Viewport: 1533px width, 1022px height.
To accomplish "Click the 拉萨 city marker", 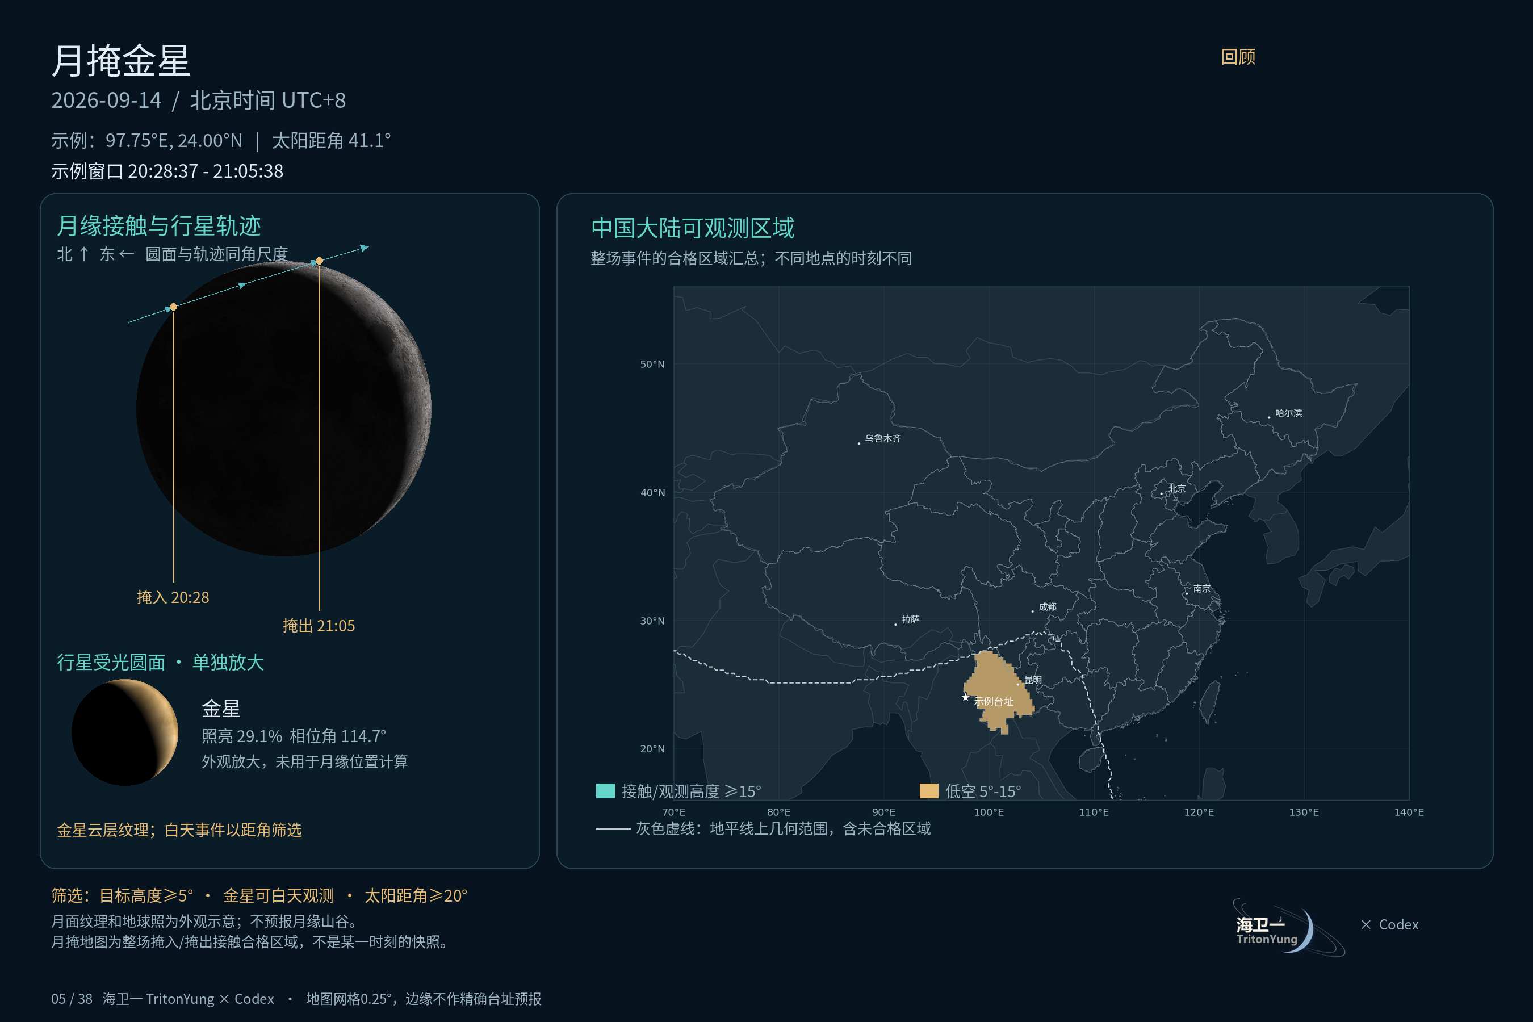I will (x=895, y=625).
